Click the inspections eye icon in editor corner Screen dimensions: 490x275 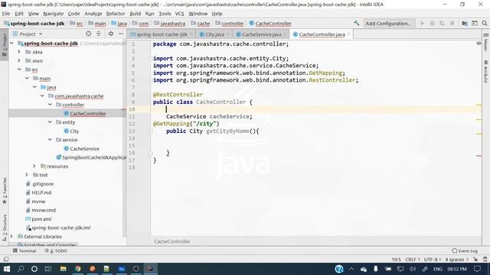click(x=479, y=44)
